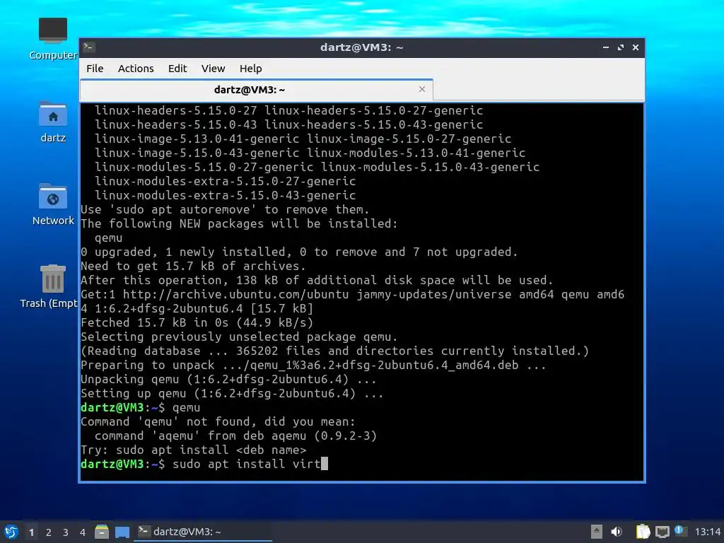724x543 pixels.
Task: Open the Lubuntu start menu
Action: coord(11,532)
